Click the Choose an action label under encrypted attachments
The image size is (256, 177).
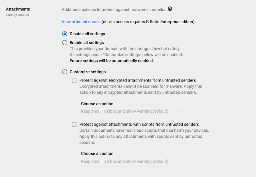(x=97, y=104)
